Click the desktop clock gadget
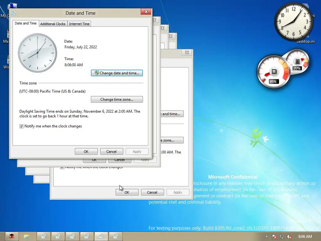This screenshot has width=321, height=241. tap(293, 21)
